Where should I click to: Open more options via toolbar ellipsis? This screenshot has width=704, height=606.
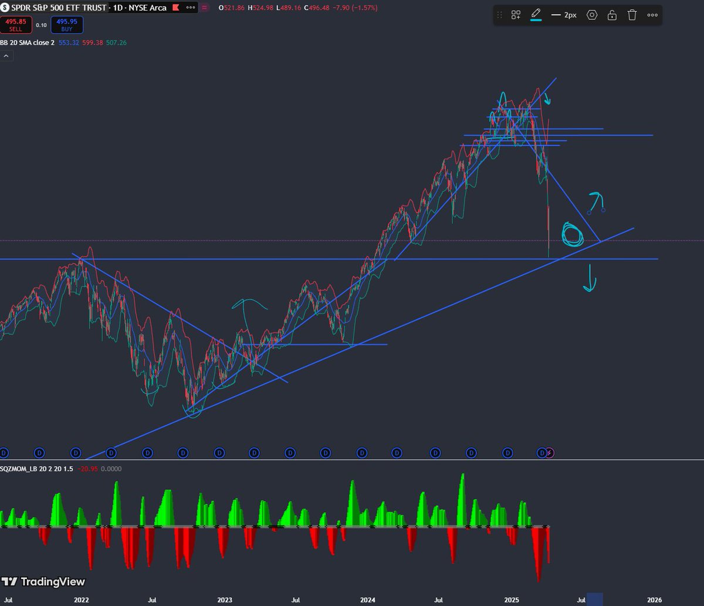tap(652, 15)
